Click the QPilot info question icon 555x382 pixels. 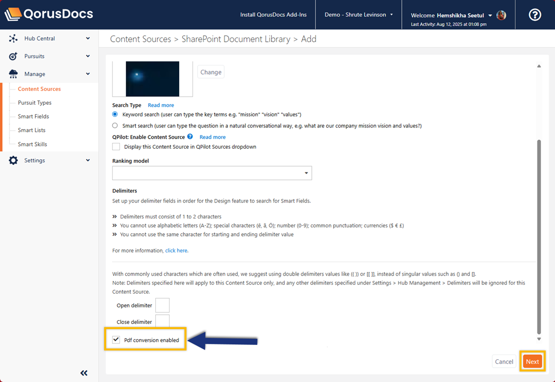tap(190, 137)
